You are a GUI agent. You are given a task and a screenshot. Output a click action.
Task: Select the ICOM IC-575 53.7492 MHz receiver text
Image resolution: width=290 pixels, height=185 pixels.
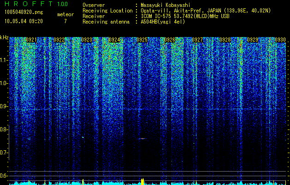185,16
